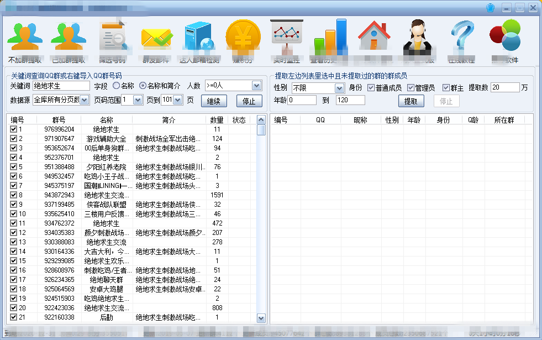The height and width of the screenshot is (340, 542).
Task: Click the 身份 column header in member table
Action: pos(444,119)
